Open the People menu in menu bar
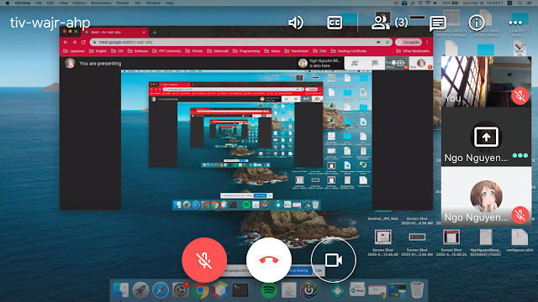The image size is (538, 302). click(123, 3)
